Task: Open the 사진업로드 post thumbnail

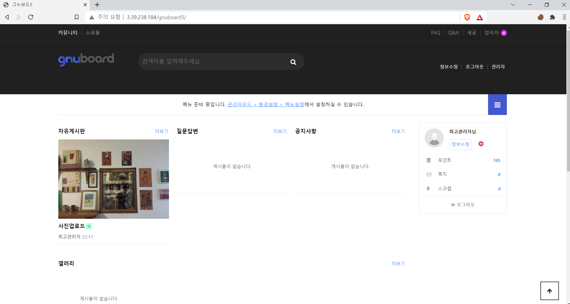Action: tap(114, 179)
